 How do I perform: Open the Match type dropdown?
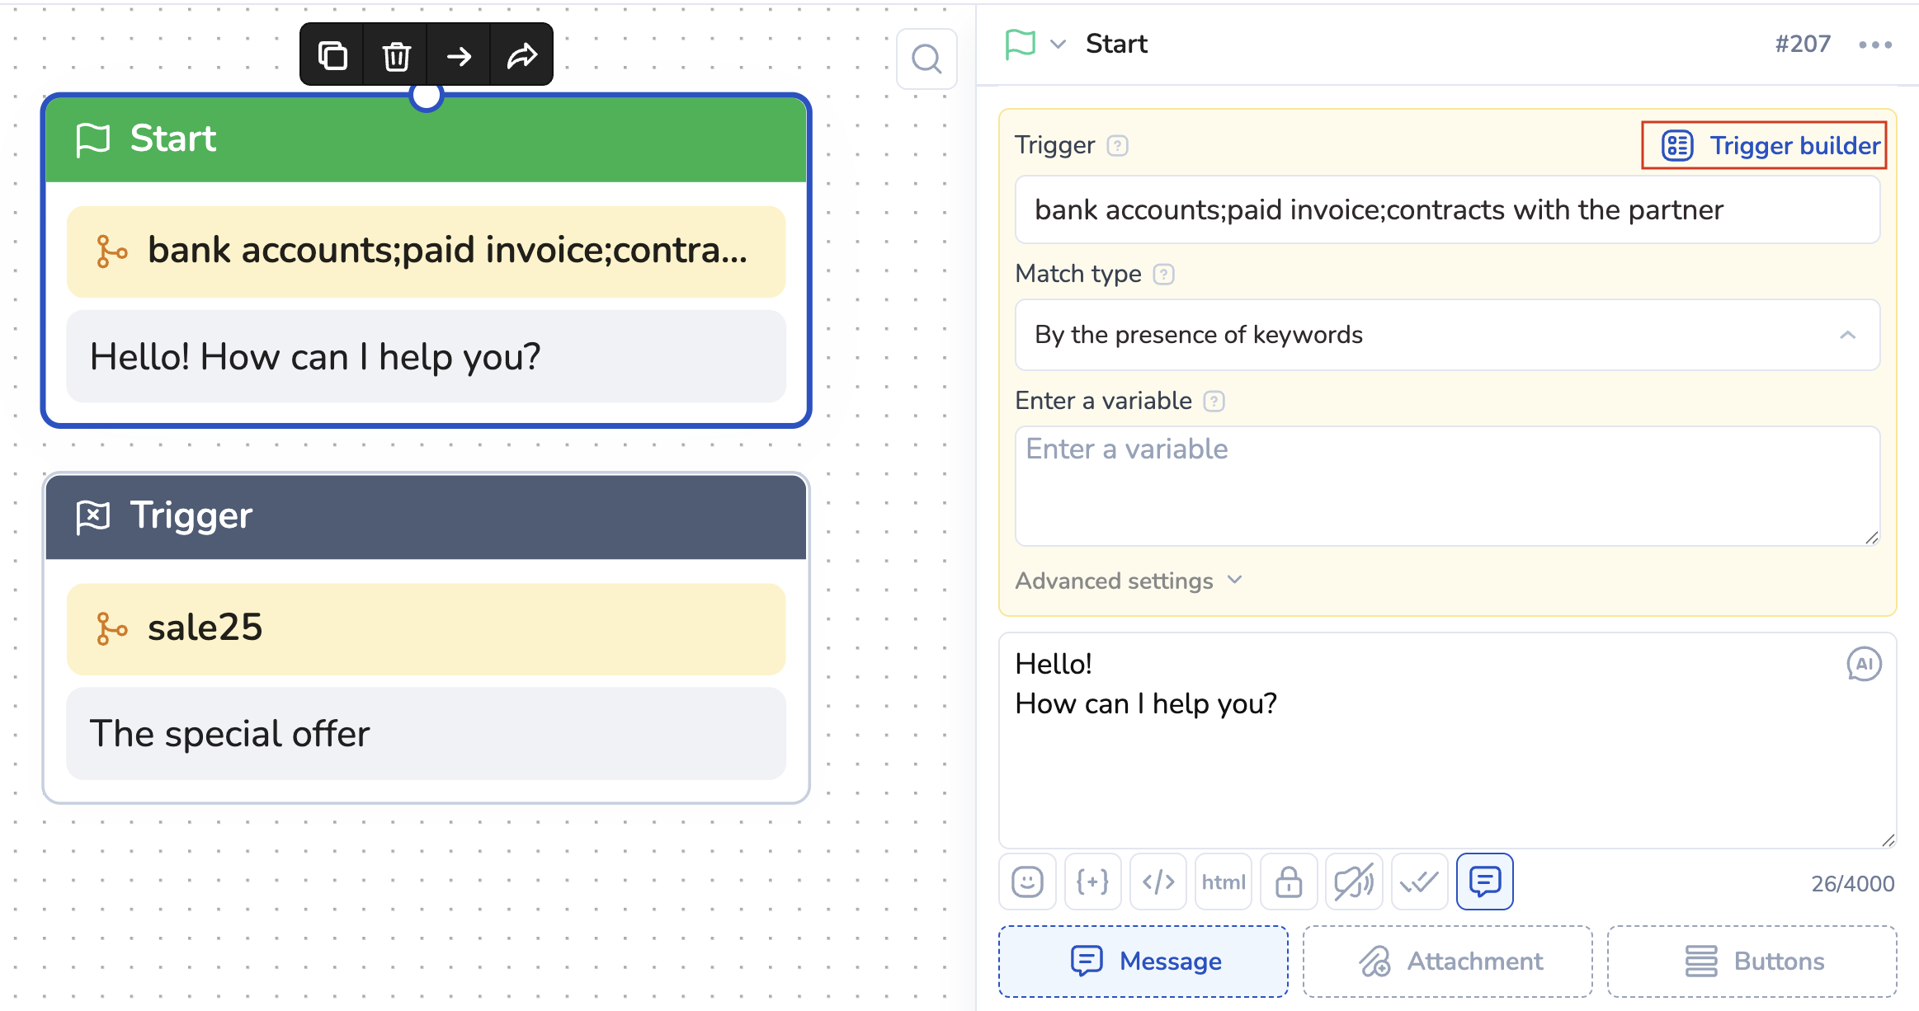(1447, 335)
